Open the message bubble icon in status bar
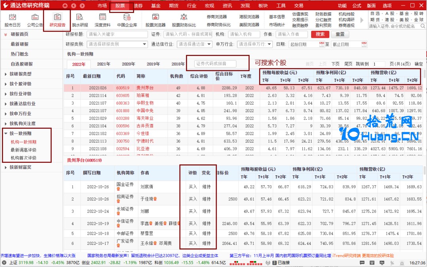Image resolution: width=427 pixels, height=267 pixels. (362, 263)
